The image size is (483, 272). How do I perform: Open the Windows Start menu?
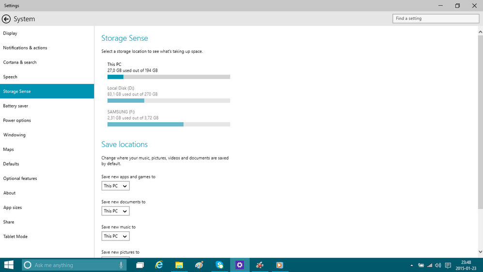9,265
